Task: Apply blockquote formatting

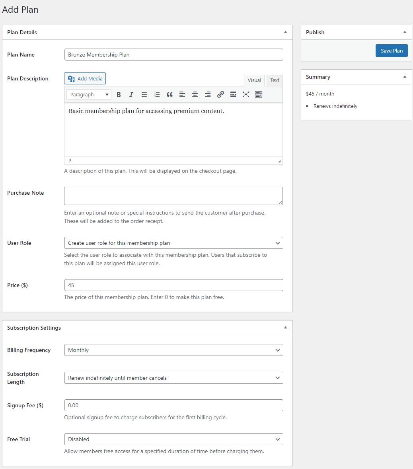Action: [x=169, y=94]
